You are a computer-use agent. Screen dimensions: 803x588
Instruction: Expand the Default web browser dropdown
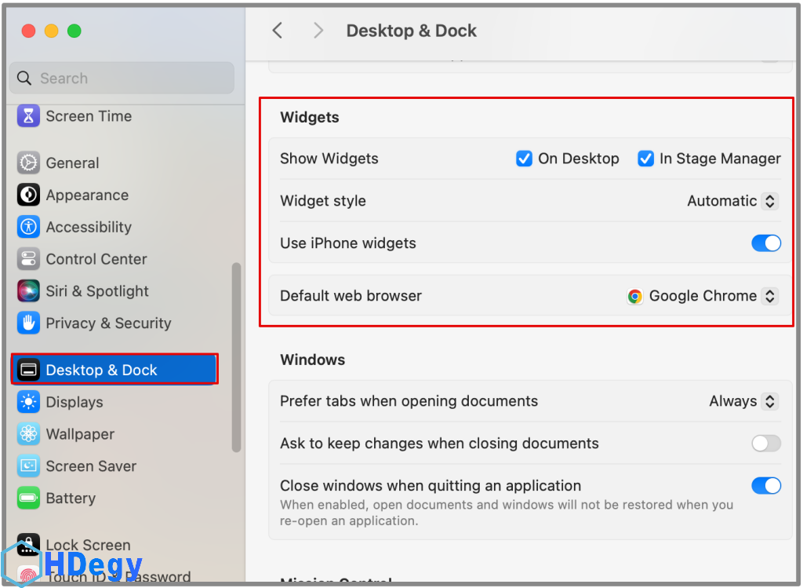pyautogui.click(x=703, y=296)
